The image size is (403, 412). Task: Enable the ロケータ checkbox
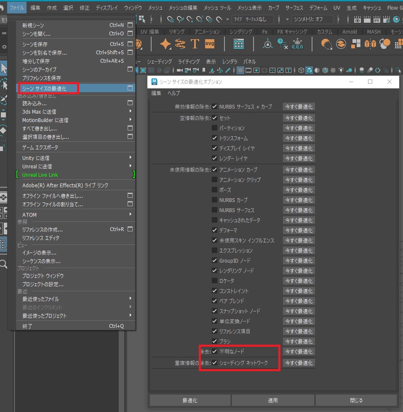point(214,281)
